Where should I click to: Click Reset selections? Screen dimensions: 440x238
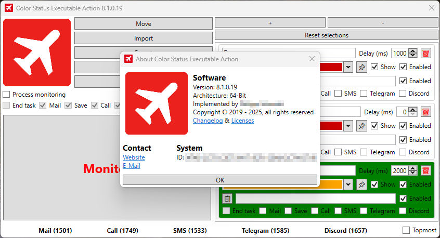326,35
